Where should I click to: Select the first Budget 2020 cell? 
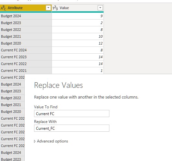(x=26, y=43)
